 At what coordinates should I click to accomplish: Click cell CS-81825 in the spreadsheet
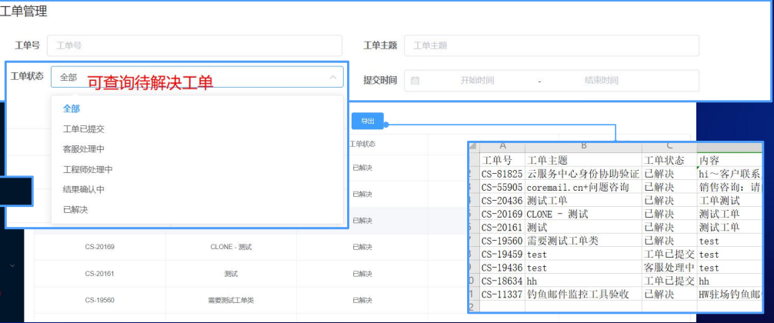tap(502, 174)
